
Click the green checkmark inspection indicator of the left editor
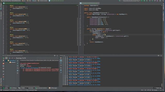pyautogui.click(x=77, y=5)
